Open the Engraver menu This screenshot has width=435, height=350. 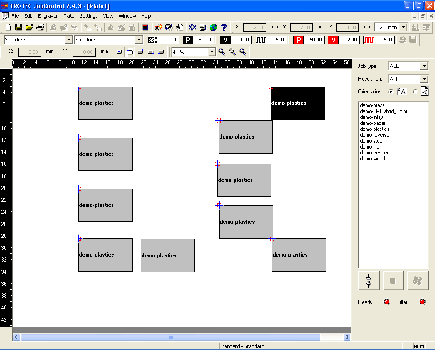coord(48,16)
